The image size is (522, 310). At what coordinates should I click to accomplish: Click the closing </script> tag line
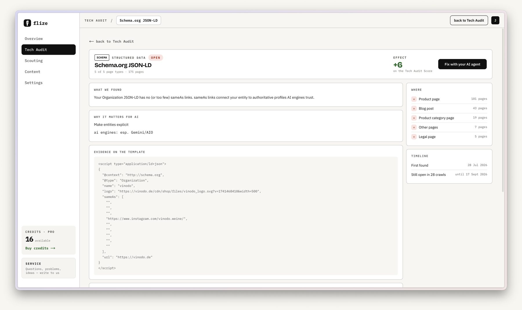click(107, 268)
